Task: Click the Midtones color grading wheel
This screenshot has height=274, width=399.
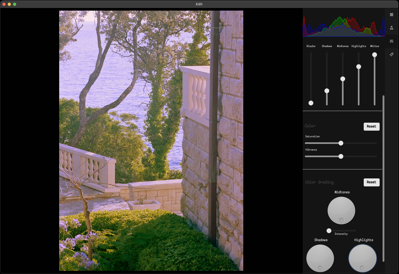Action: coord(341,211)
